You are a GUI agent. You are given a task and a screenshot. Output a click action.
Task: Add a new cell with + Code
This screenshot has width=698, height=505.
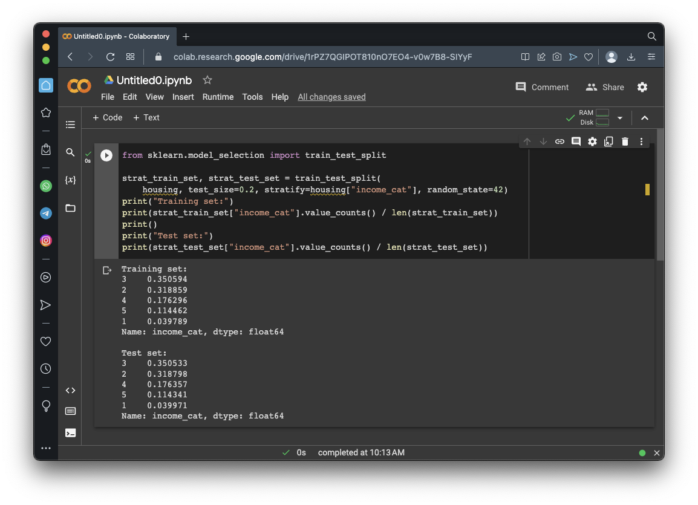click(107, 117)
